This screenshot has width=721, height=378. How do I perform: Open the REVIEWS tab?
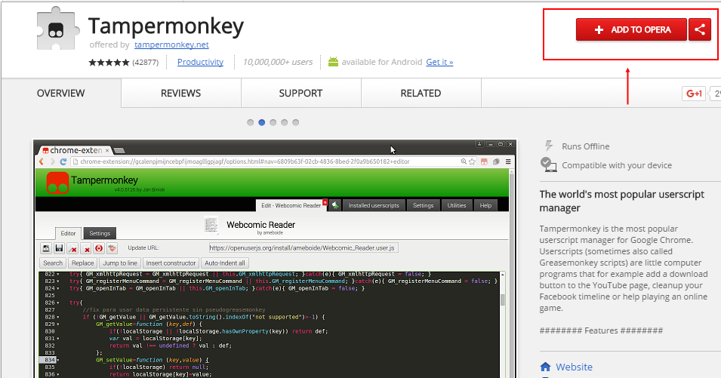coord(180,94)
